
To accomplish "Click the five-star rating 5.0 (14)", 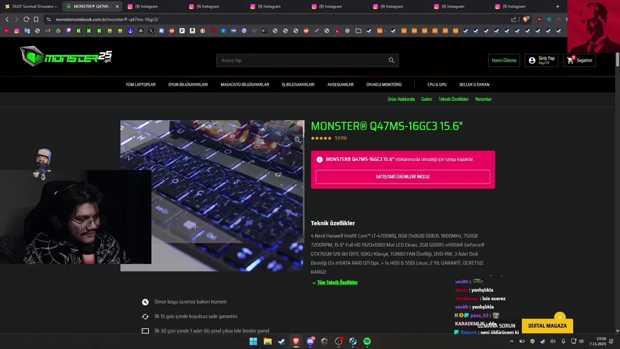I will pyautogui.click(x=328, y=138).
